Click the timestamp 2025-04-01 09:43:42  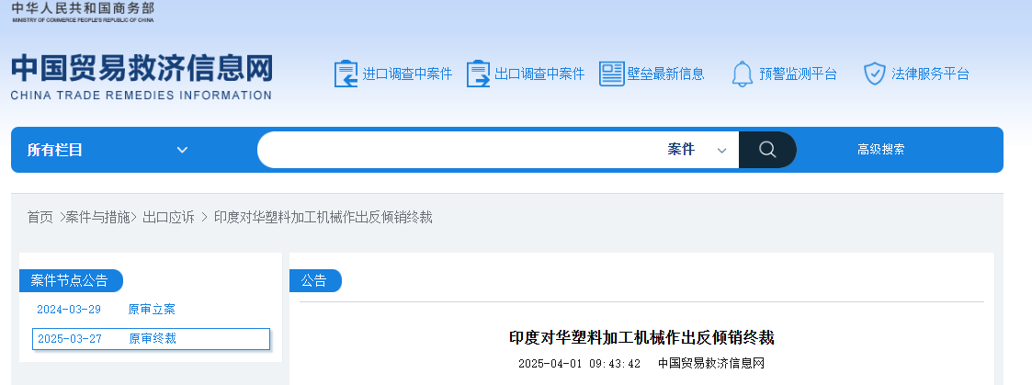click(579, 363)
